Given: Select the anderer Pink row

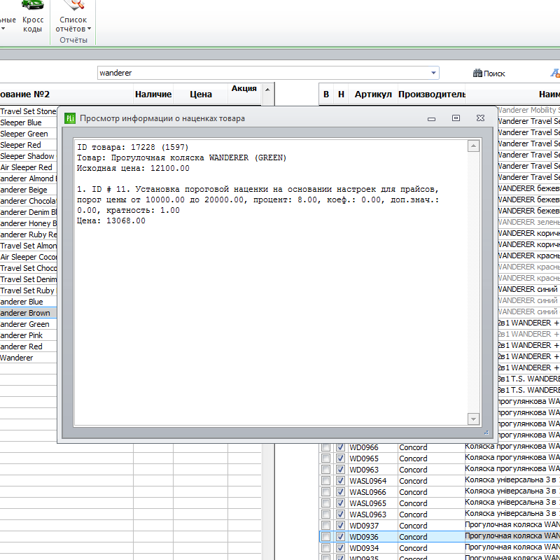Looking at the screenshot, I should (x=28, y=335).
